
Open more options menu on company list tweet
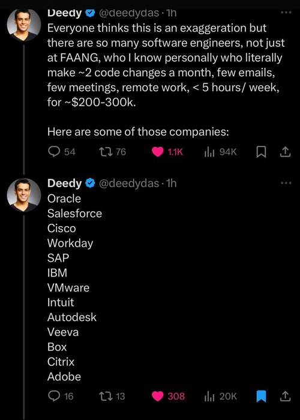click(286, 183)
